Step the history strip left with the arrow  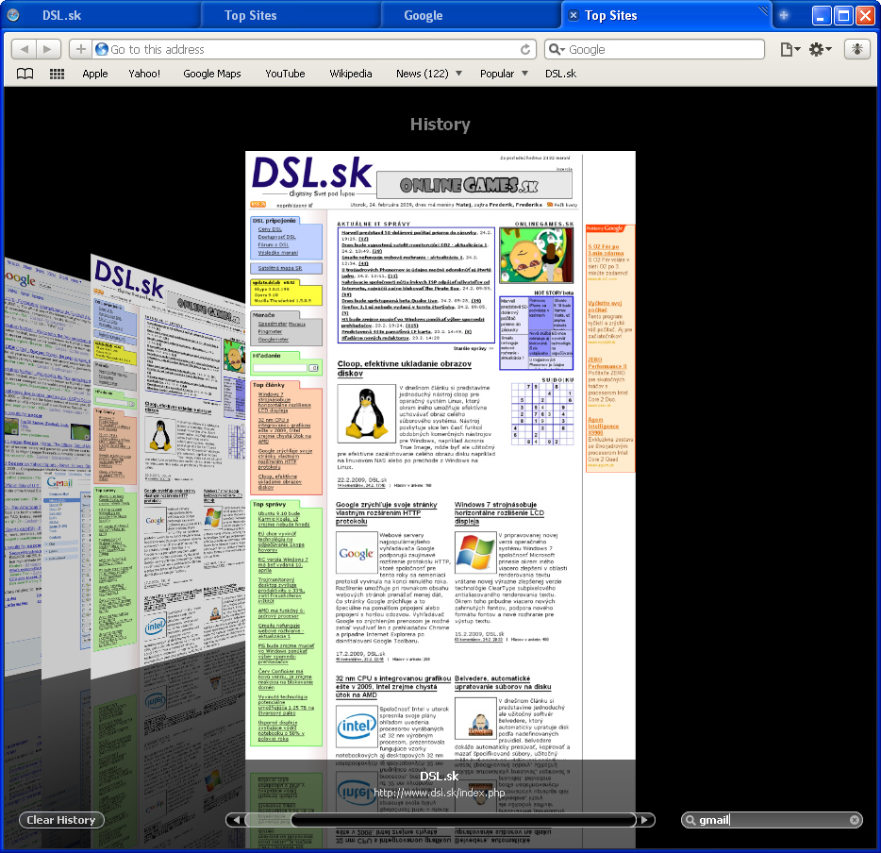(237, 820)
